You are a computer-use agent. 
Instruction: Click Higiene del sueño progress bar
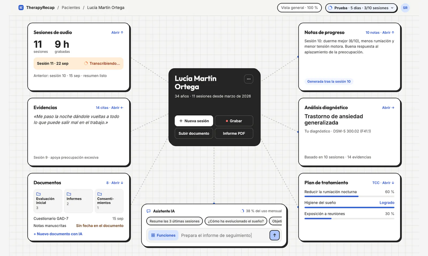[349, 207]
